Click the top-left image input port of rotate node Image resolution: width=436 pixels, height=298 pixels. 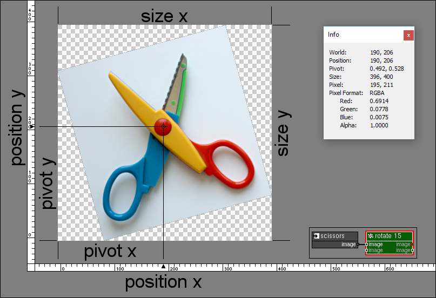pos(366,245)
